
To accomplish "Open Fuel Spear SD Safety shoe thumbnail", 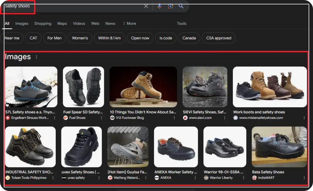I will tap(84, 87).
